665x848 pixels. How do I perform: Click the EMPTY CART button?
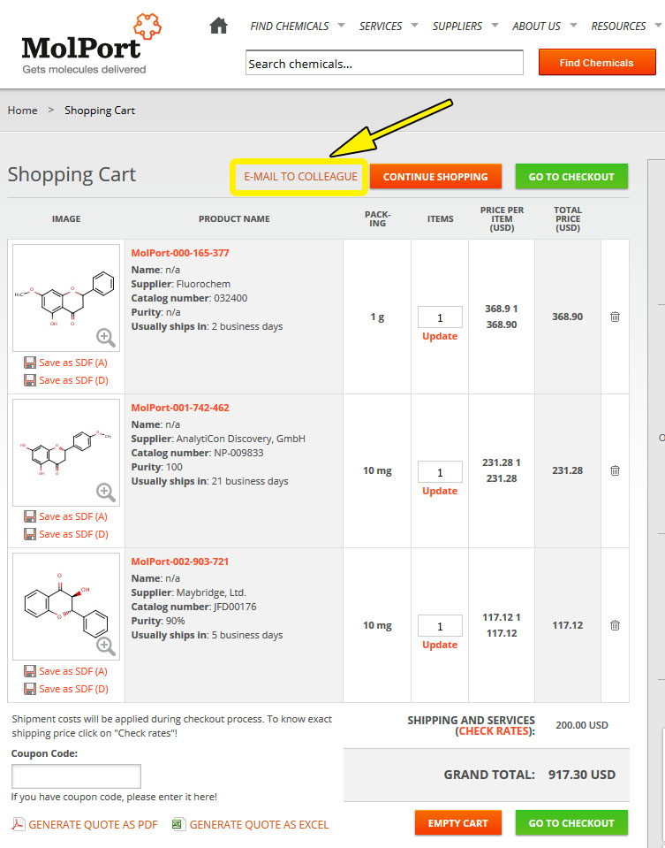(458, 822)
